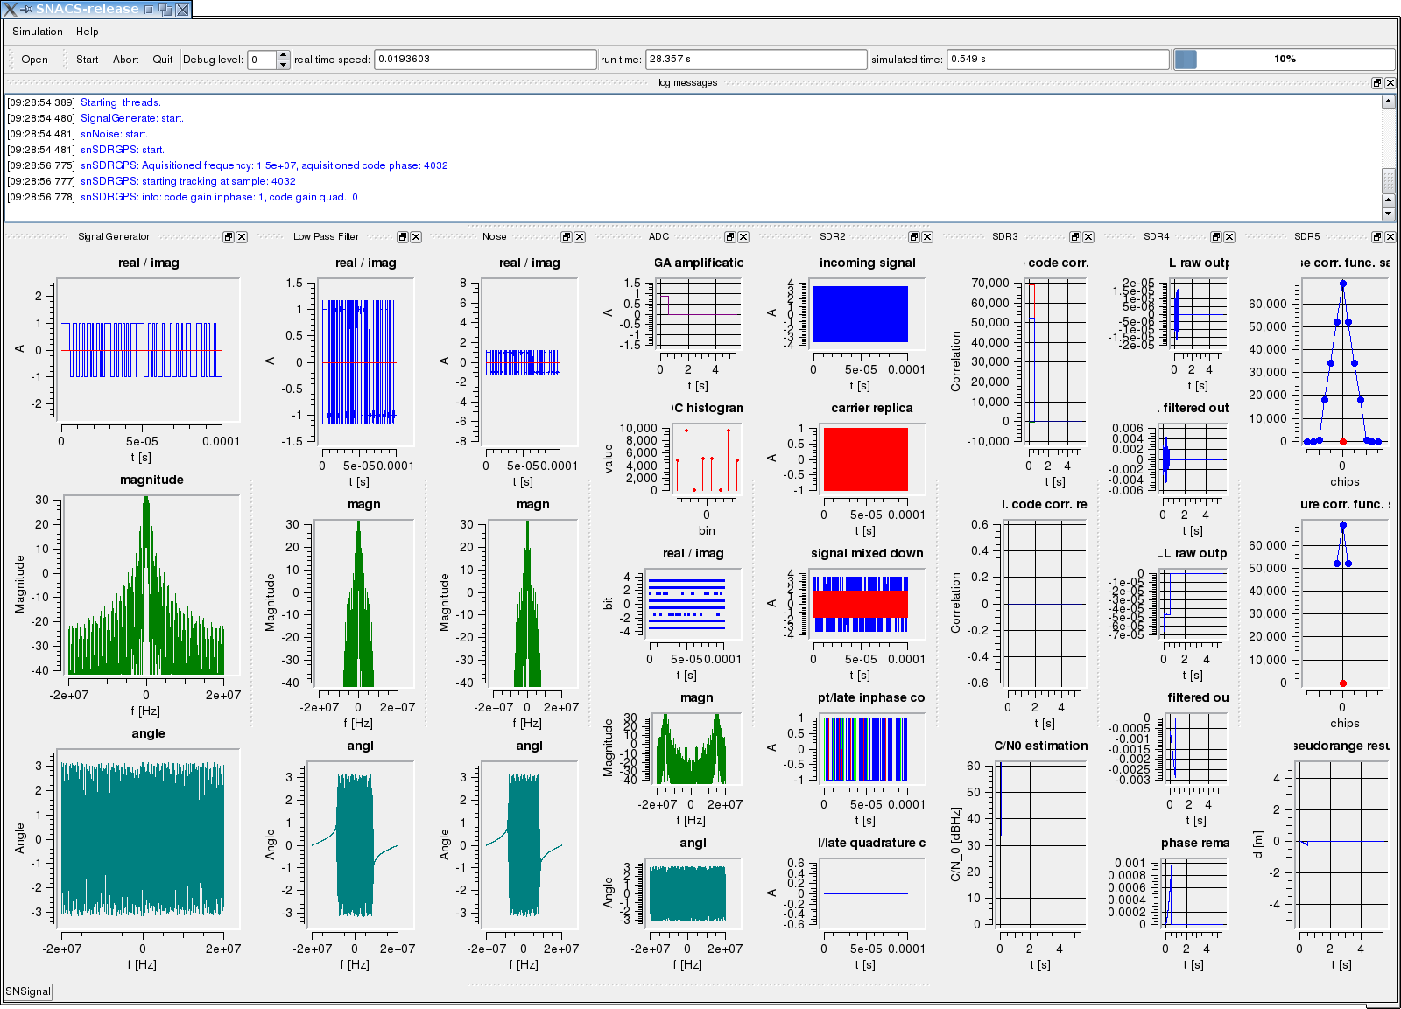Close the Signal Generator panel
This screenshot has width=1401, height=1009.
242,237
